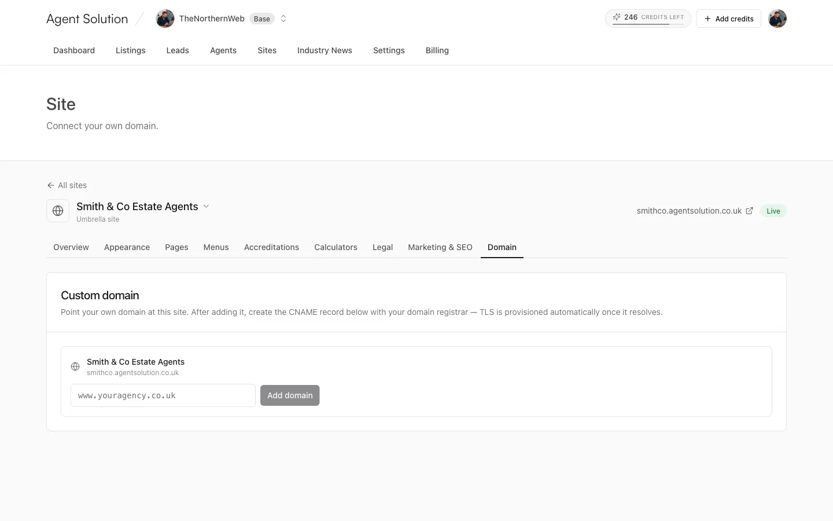
Task: Open the Leads navigation item
Action: [x=178, y=50]
